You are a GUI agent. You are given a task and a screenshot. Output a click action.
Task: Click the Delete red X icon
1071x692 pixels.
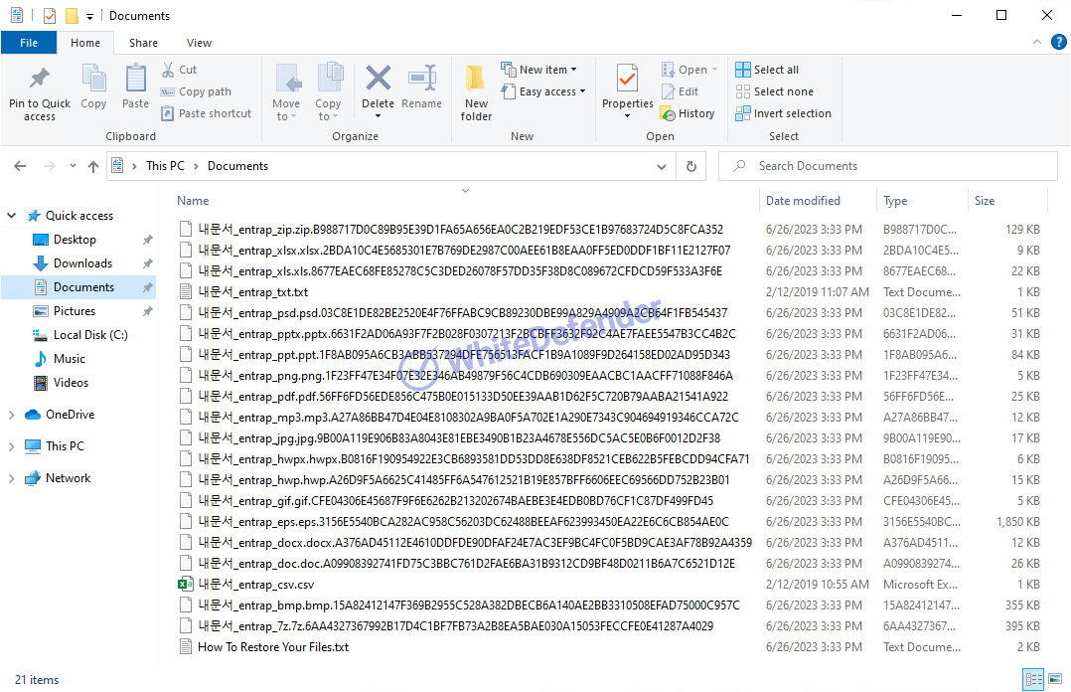tap(378, 78)
